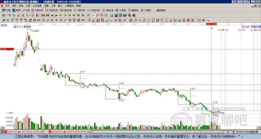Select the circled-plus target tool
The image size is (261, 139).
coord(52,20)
